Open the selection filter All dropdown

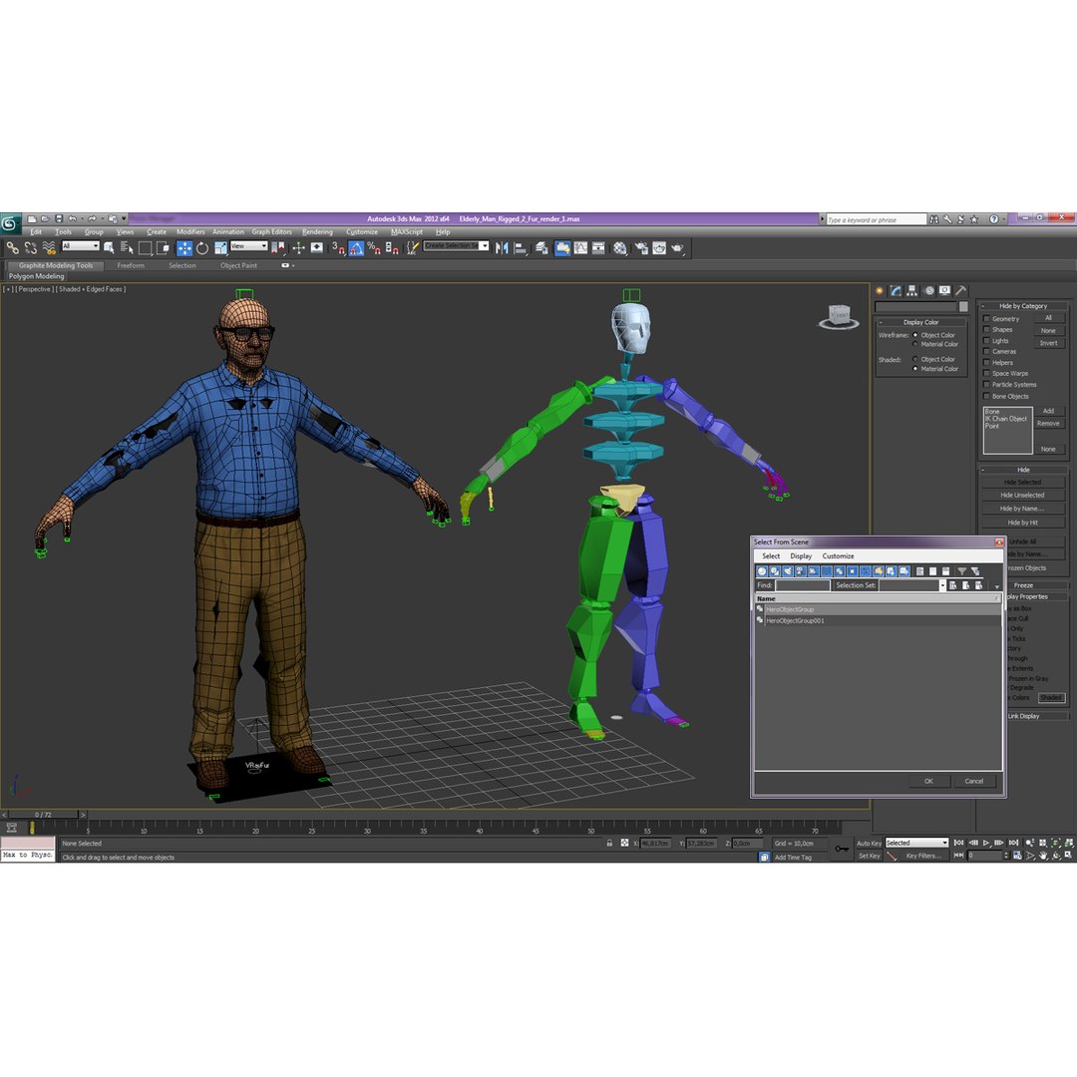tap(81, 246)
